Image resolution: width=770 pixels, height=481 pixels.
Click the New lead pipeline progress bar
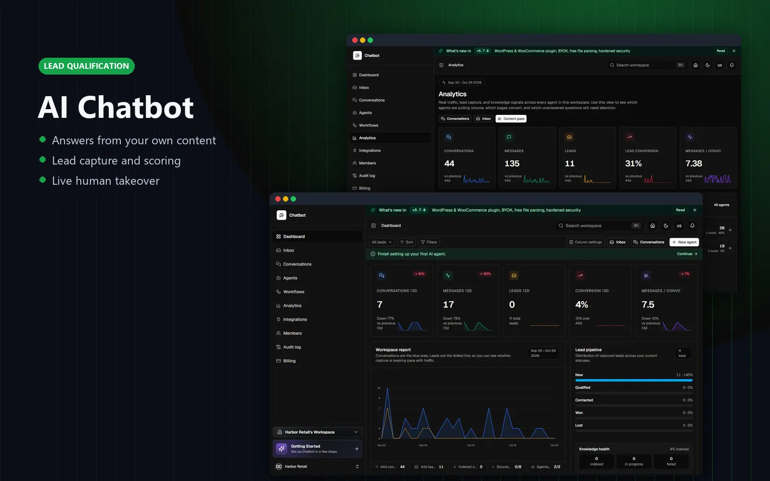634,380
